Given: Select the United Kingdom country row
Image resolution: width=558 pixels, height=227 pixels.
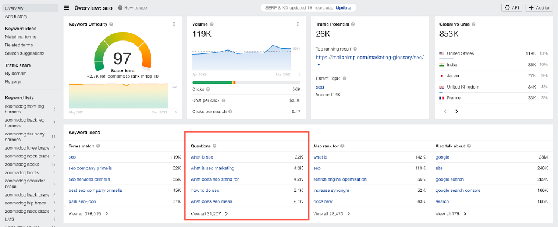Looking at the screenshot, I should pos(494,87).
